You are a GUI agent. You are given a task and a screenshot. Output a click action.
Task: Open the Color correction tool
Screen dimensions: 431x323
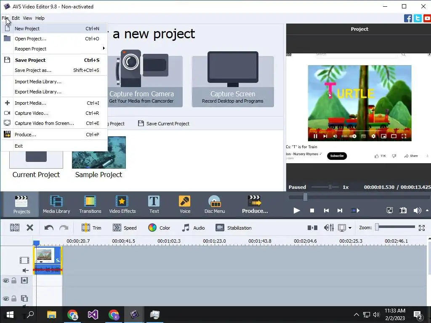point(159,228)
